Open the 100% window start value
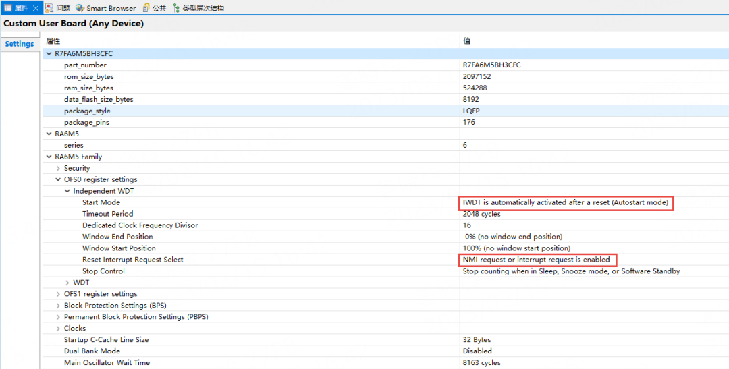The width and height of the screenshot is (729, 369). tap(516, 248)
